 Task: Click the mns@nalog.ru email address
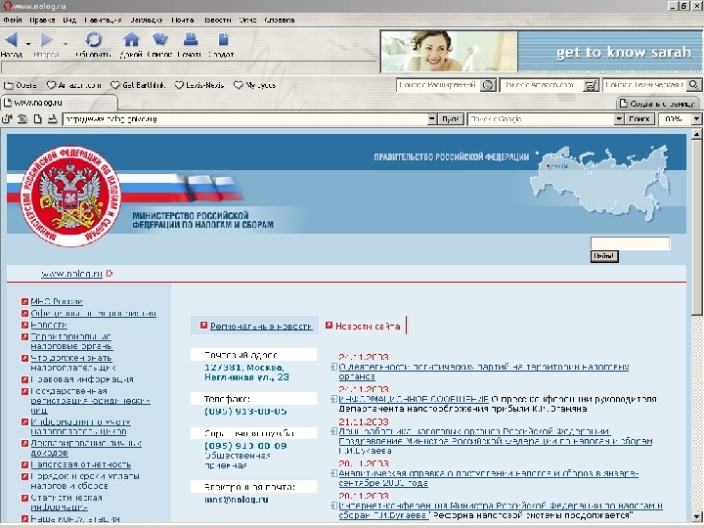coord(237,500)
